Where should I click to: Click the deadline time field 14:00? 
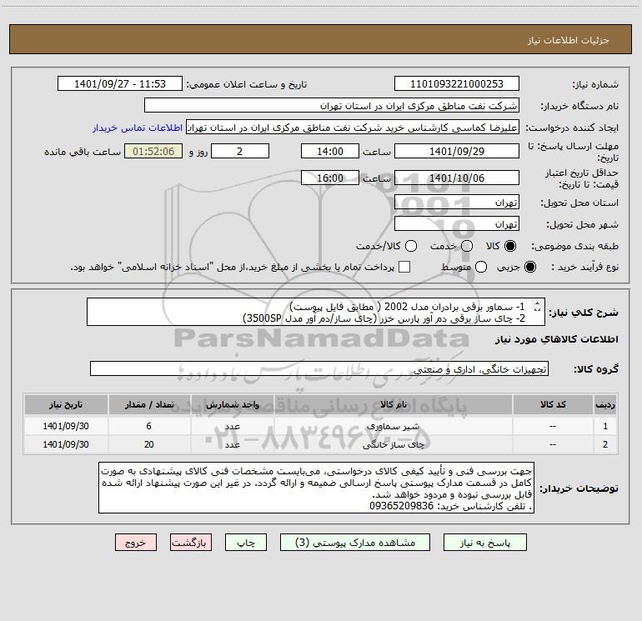(x=330, y=151)
